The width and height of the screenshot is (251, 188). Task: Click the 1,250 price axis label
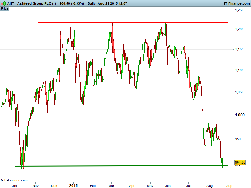pos(239,10)
